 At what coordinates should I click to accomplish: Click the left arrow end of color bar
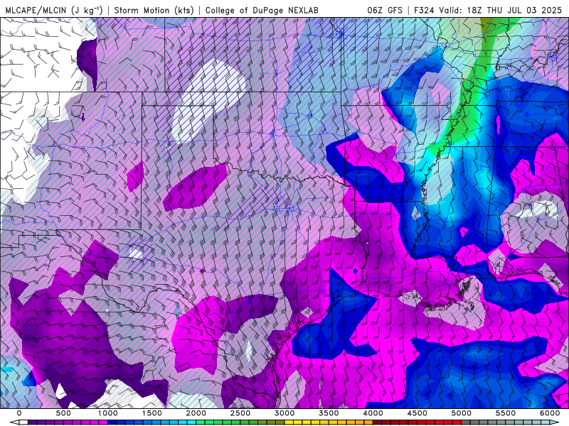[x=14, y=422]
